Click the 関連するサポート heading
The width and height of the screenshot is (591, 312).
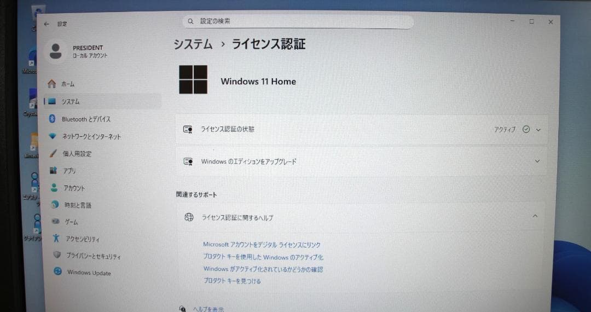196,195
